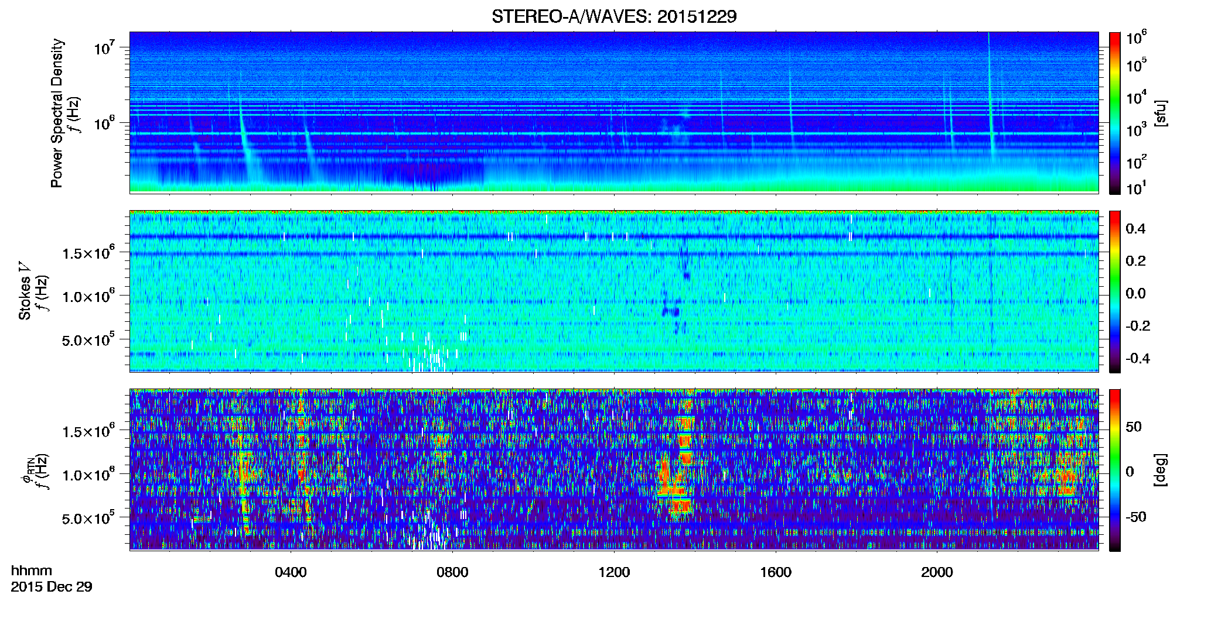Click the 10^7 tick on the top frequency axis
The height and width of the screenshot is (632, 1228).
coord(103,47)
